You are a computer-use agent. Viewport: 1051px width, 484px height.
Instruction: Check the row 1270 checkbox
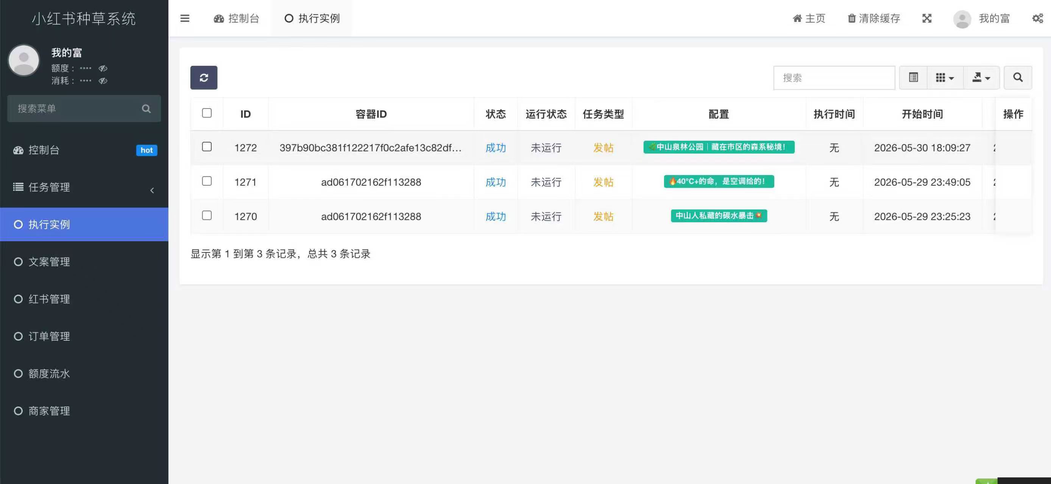pyautogui.click(x=207, y=215)
